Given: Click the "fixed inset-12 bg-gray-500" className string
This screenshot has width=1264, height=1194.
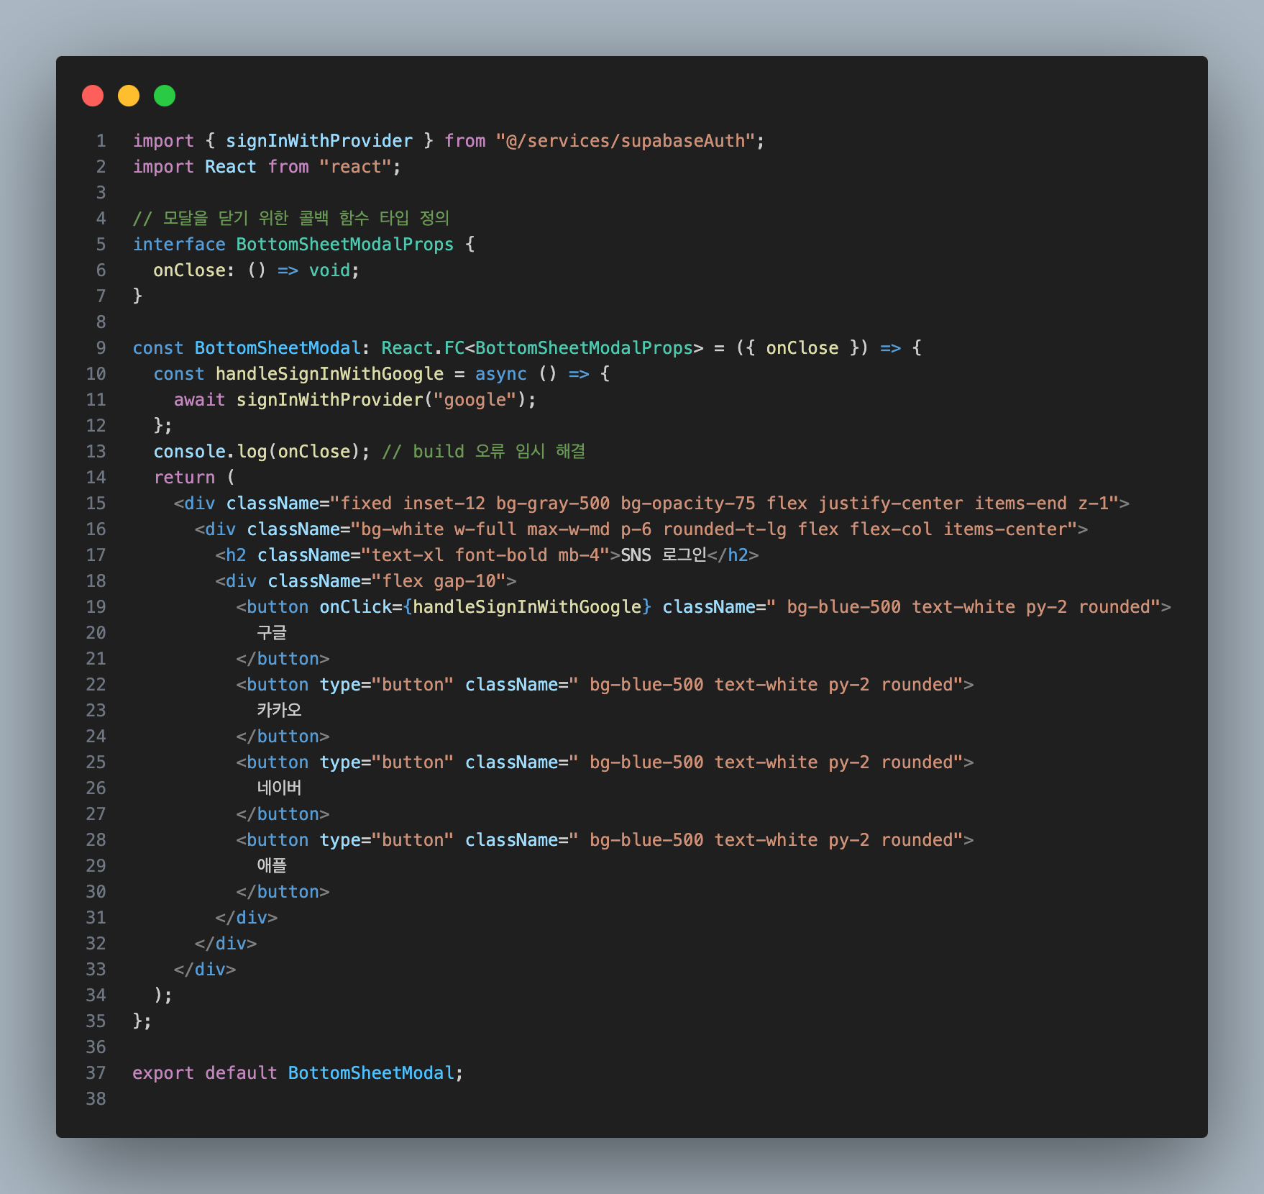Looking at the screenshot, I should point(724,503).
